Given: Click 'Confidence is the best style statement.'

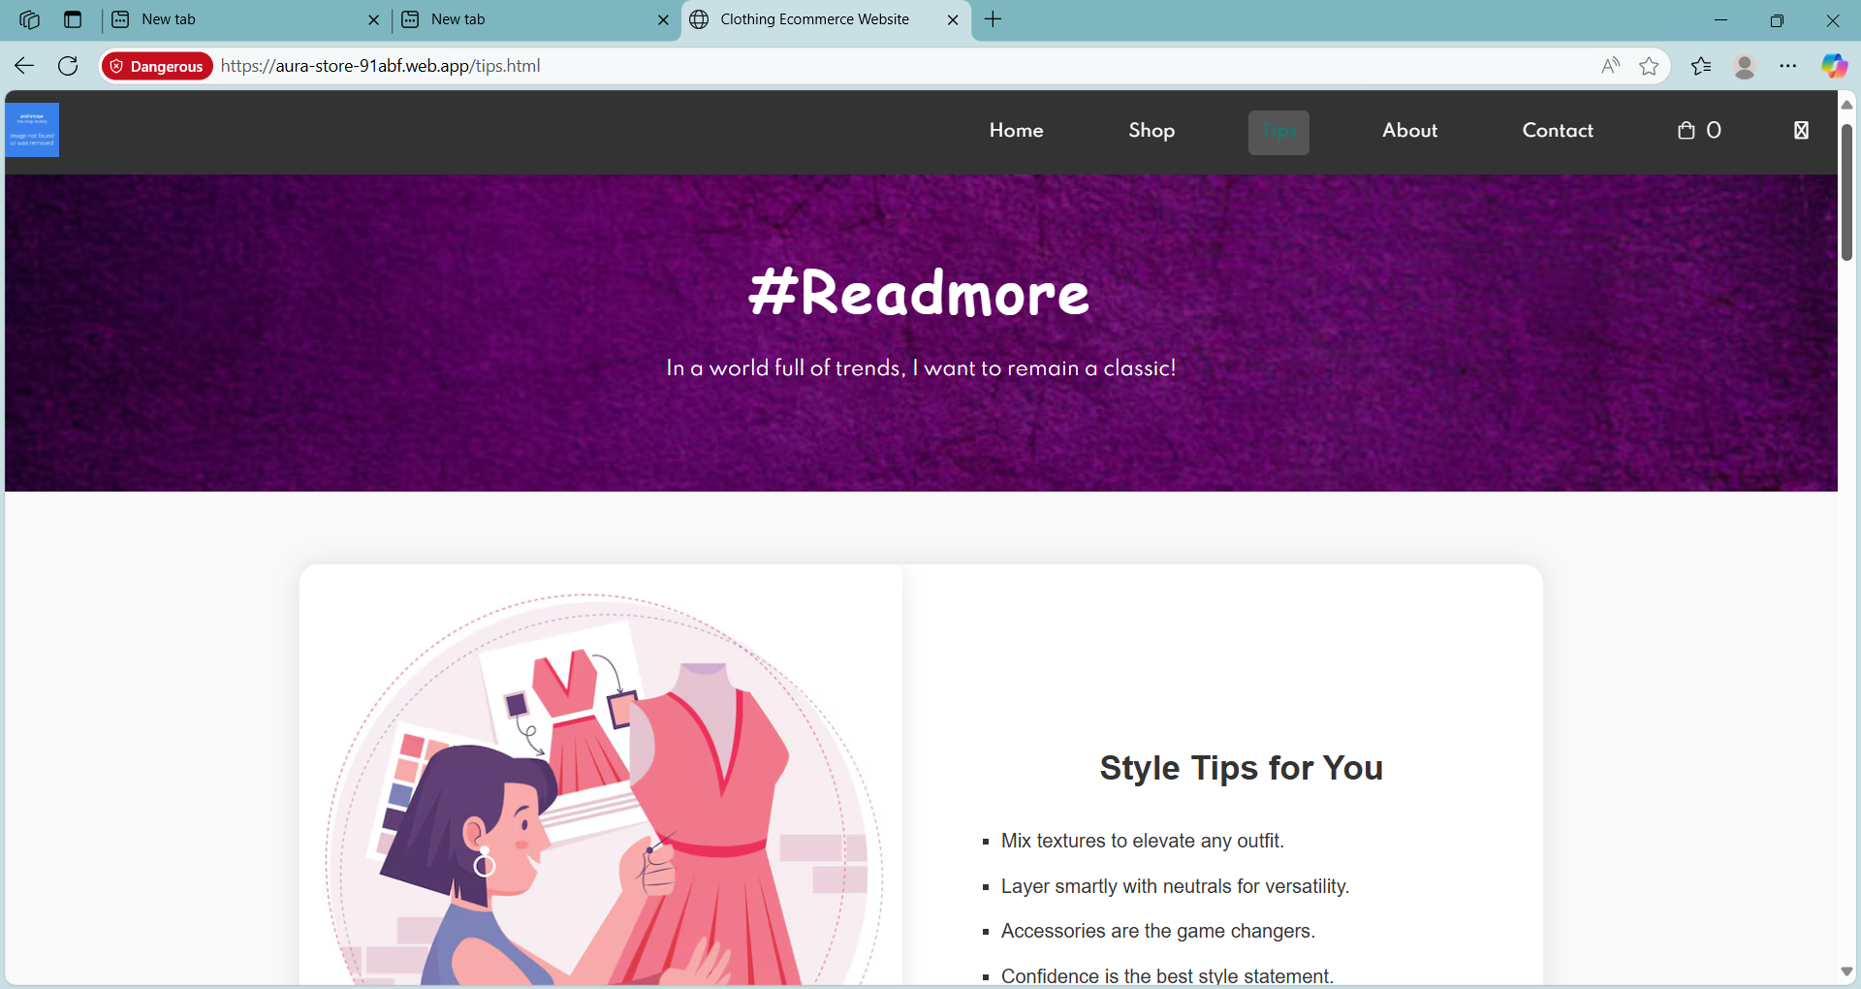Looking at the screenshot, I should coord(1167,975).
